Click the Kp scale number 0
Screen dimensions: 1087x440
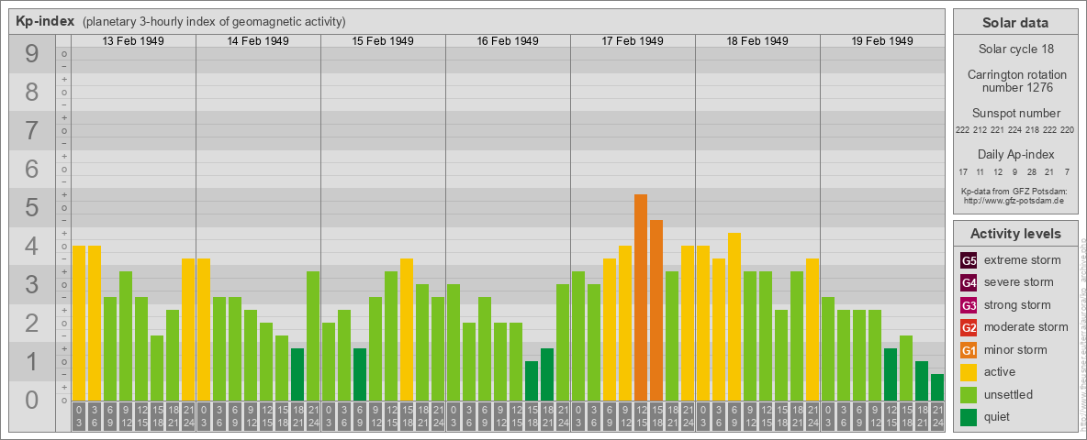32,400
